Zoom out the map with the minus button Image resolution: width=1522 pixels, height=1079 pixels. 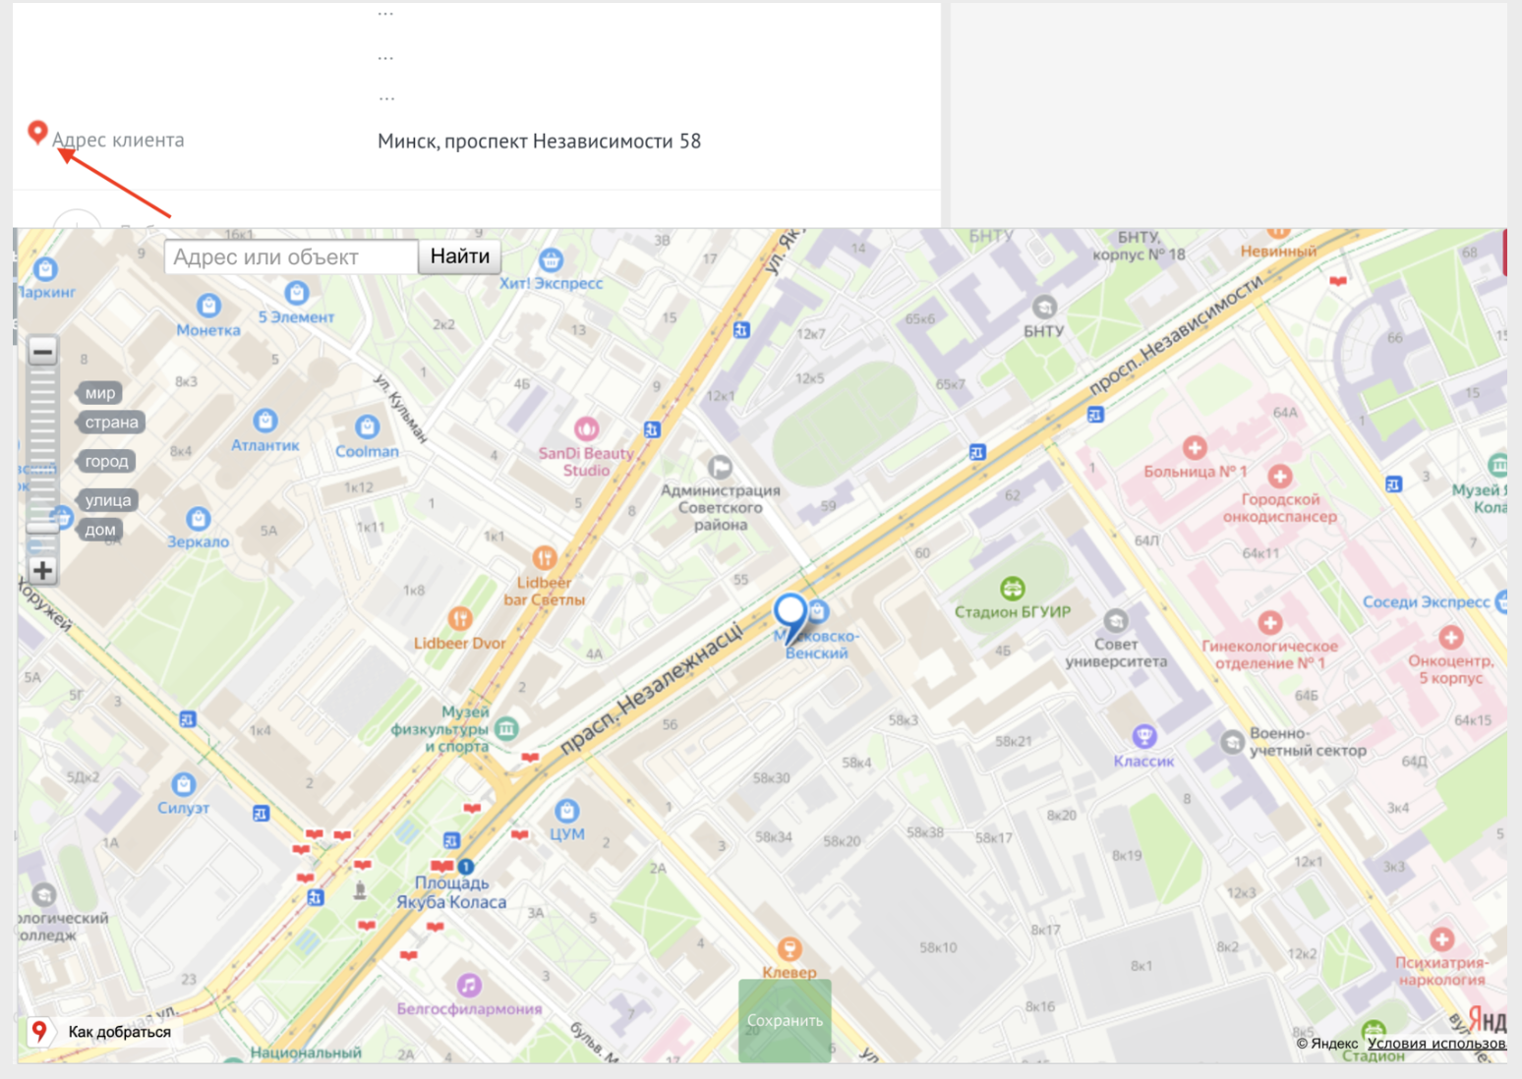[x=42, y=351]
